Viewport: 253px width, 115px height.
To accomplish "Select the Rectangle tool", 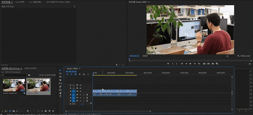I will [60, 90].
